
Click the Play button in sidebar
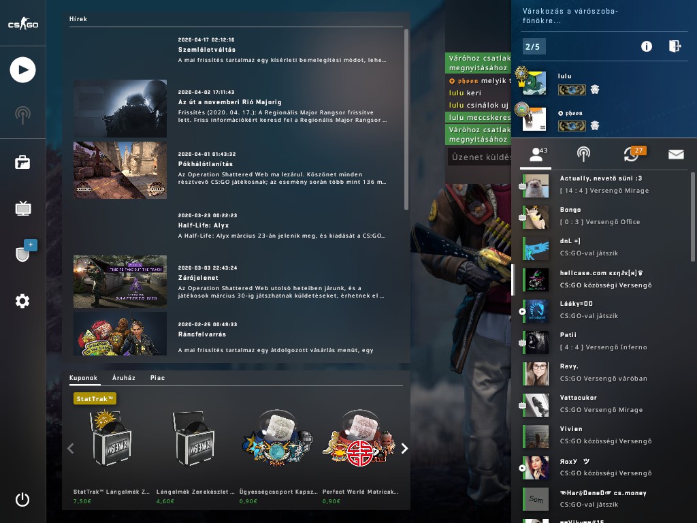point(22,70)
